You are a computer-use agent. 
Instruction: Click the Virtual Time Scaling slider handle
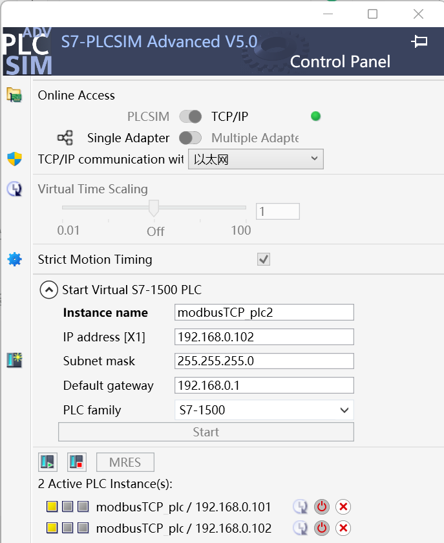point(154,208)
